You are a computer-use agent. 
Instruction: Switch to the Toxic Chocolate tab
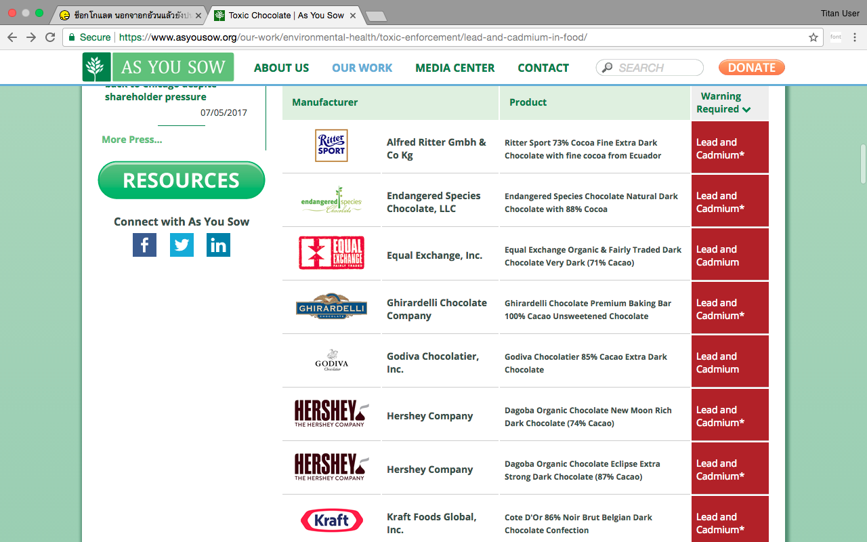[284, 15]
